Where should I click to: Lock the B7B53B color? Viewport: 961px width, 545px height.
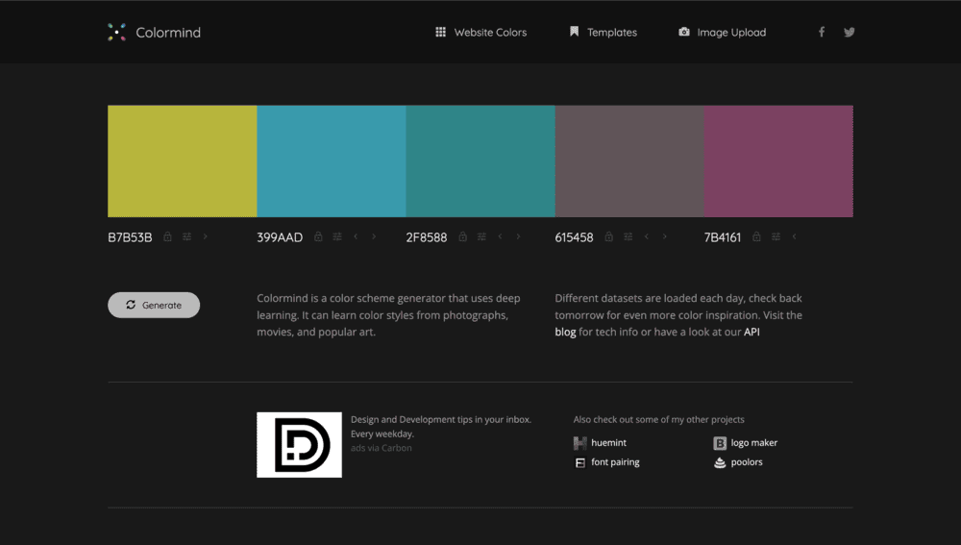click(167, 237)
